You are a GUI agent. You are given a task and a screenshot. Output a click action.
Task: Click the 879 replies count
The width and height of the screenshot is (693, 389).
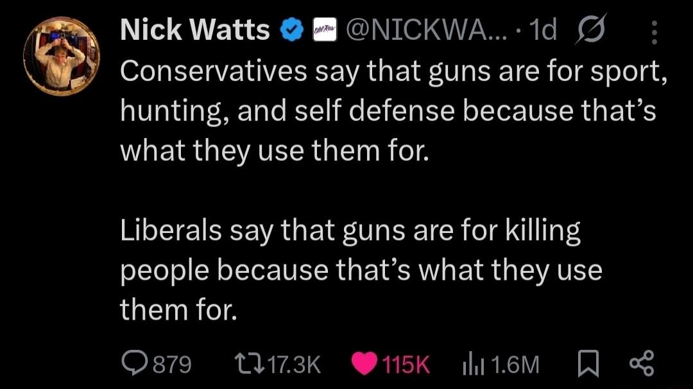click(173, 365)
